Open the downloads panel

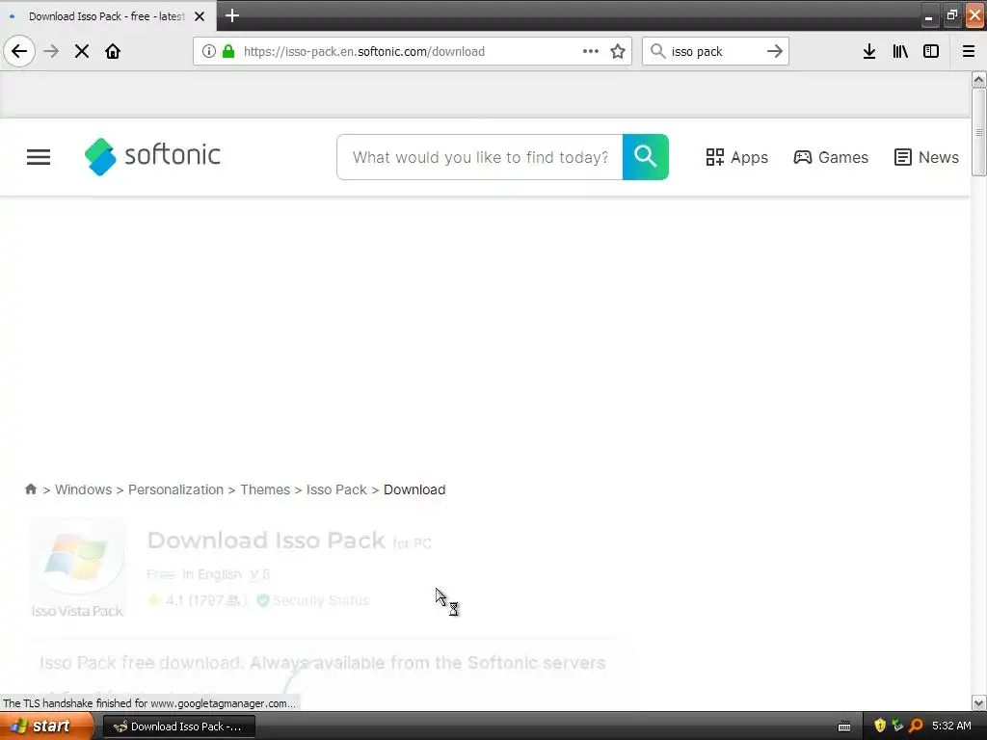pos(869,51)
